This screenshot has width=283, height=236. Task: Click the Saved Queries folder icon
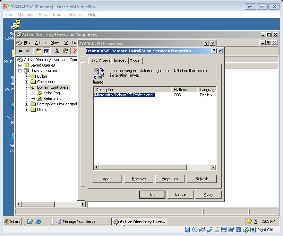26,65
